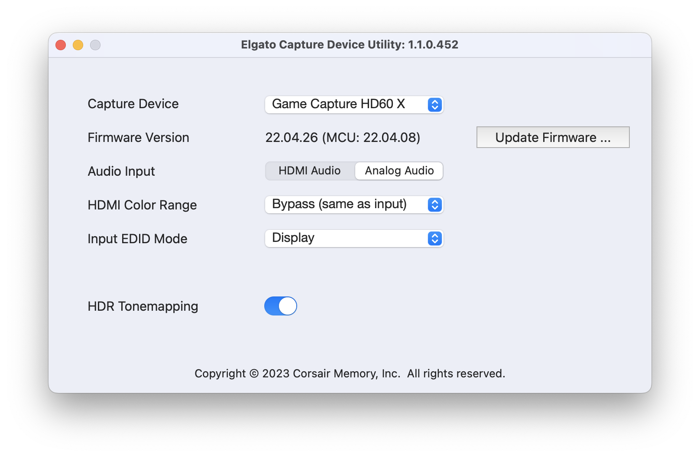Click the Firmware Version label
The image size is (700, 457).
click(x=138, y=138)
